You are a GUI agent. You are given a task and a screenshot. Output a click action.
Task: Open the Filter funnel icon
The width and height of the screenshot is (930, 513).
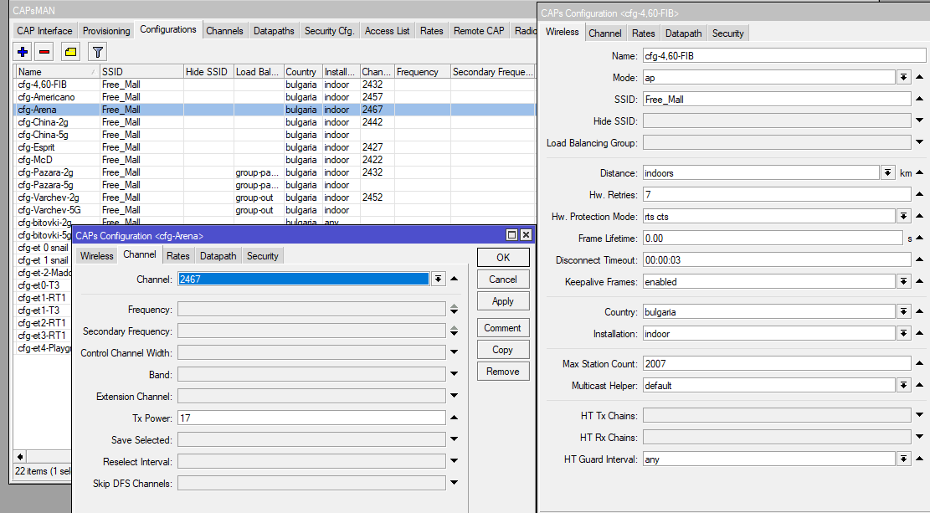point(98,52)
